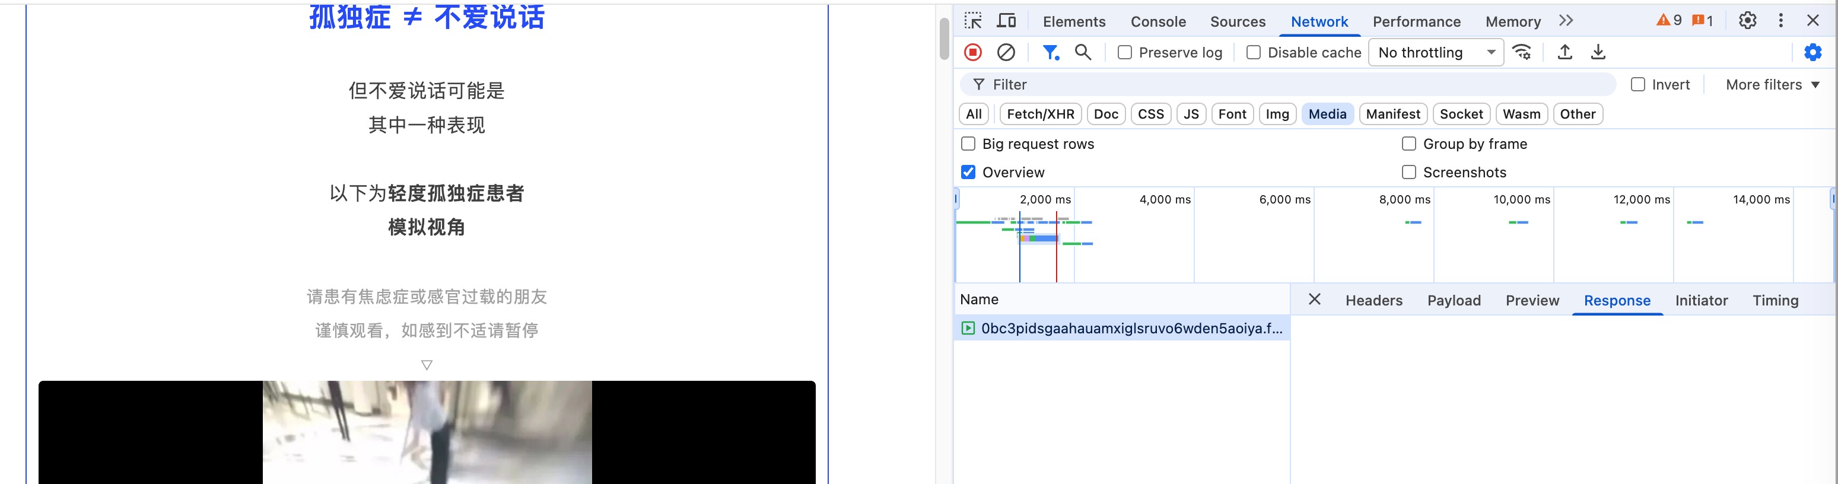Viewport: 1838px width, 484px height.
Task: Switch to the Console tab
Action: point(1158,21)
